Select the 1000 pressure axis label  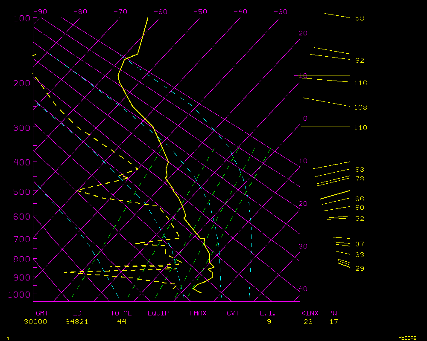[20, 295]
